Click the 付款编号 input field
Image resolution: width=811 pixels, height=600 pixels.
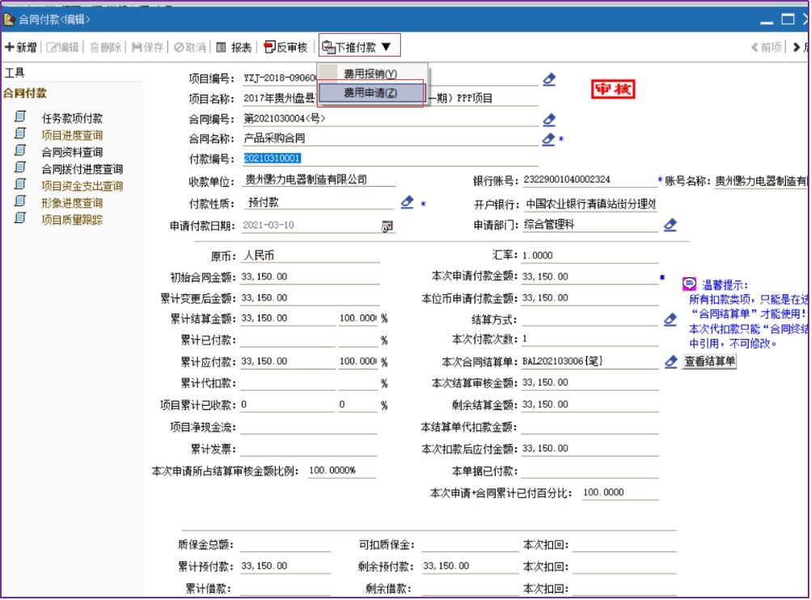tap(388, 158)
